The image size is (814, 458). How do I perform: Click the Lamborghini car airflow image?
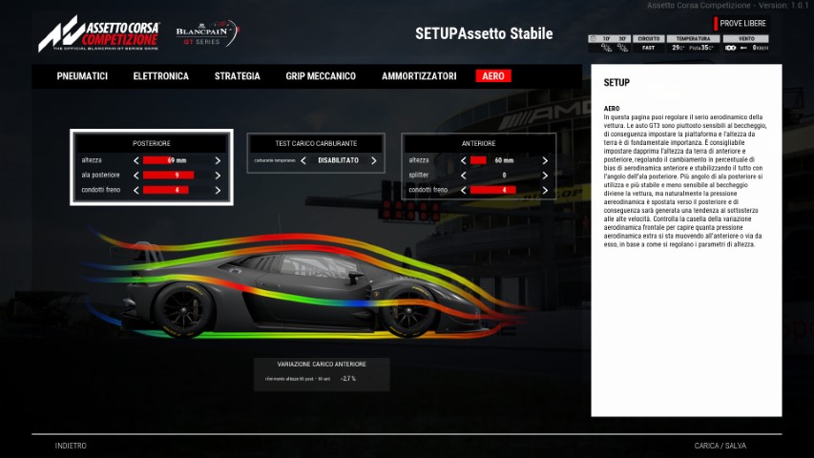[x=306, y=285]
